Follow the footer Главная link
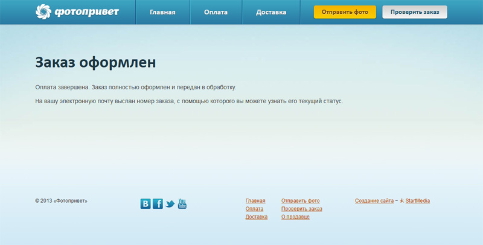This screenshot has height=245, width=483. click(x=255, y=201)
